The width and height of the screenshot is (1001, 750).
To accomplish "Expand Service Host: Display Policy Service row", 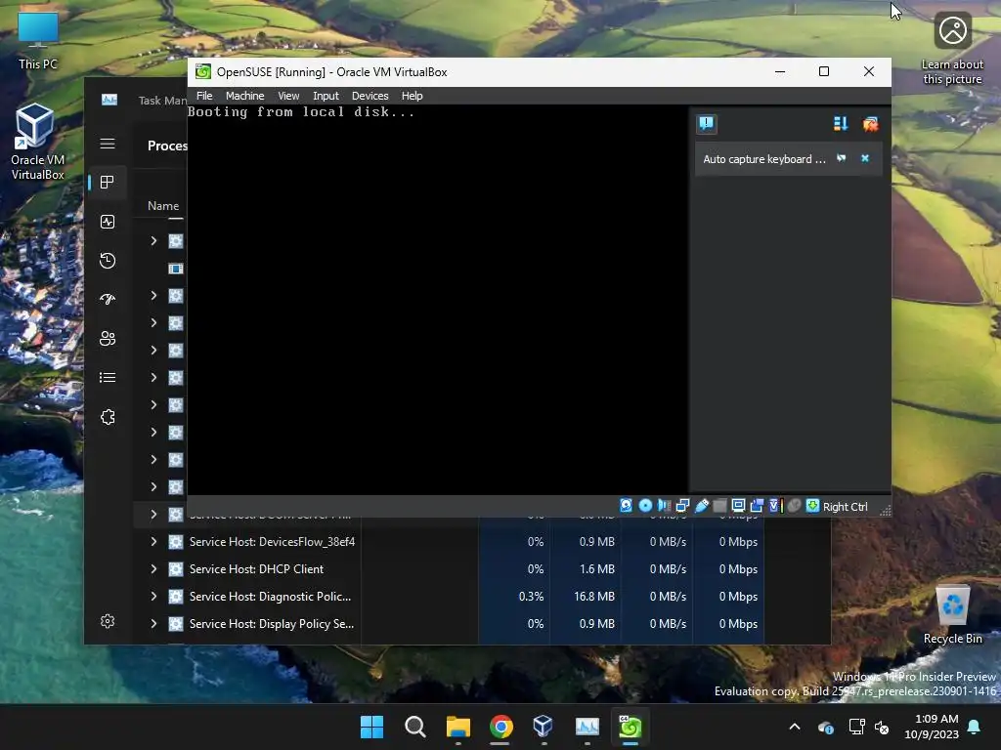I will [153, 624].
